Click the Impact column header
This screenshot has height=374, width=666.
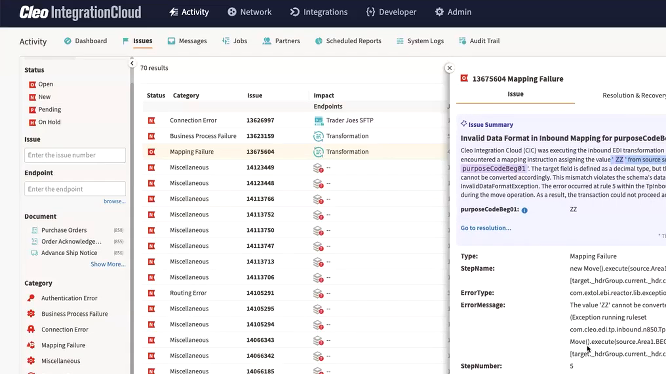[x=324, y=95]
